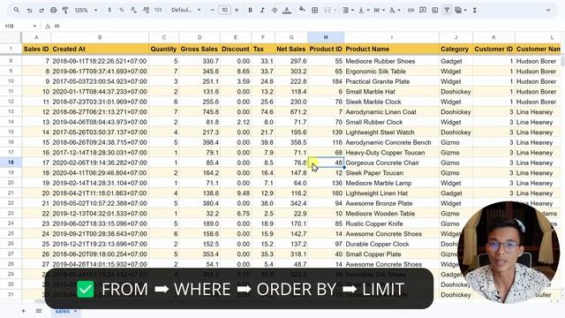Open the Name box dropdown arrow
Viewport: 565px width, 318px height.
click(34, 26)
